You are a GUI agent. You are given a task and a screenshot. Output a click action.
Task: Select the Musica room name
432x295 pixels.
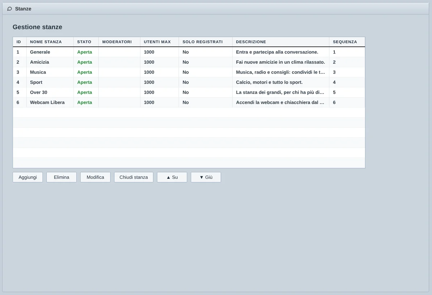click(38, 72)
